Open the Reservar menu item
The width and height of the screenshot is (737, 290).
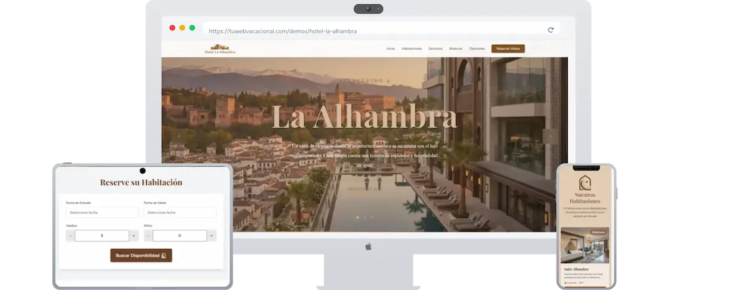pyautogui.click(x=455, y=49)
